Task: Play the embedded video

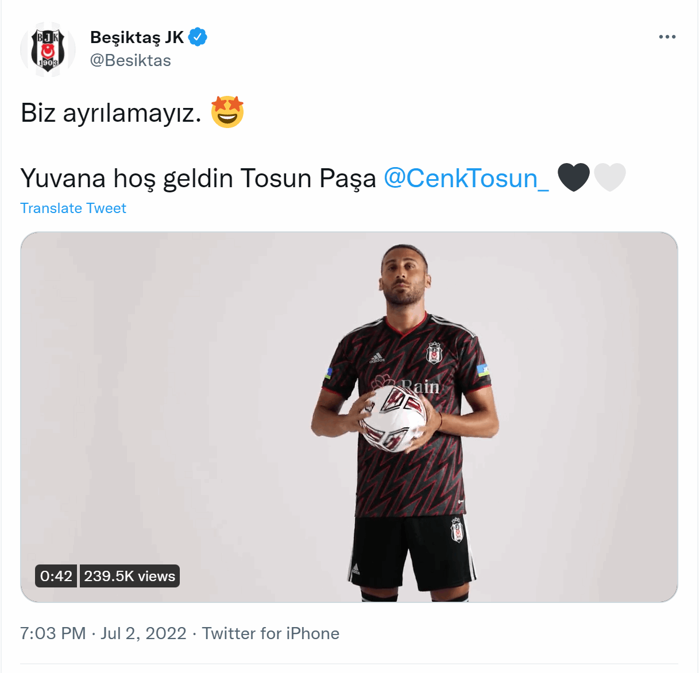Action: (349, 417)
